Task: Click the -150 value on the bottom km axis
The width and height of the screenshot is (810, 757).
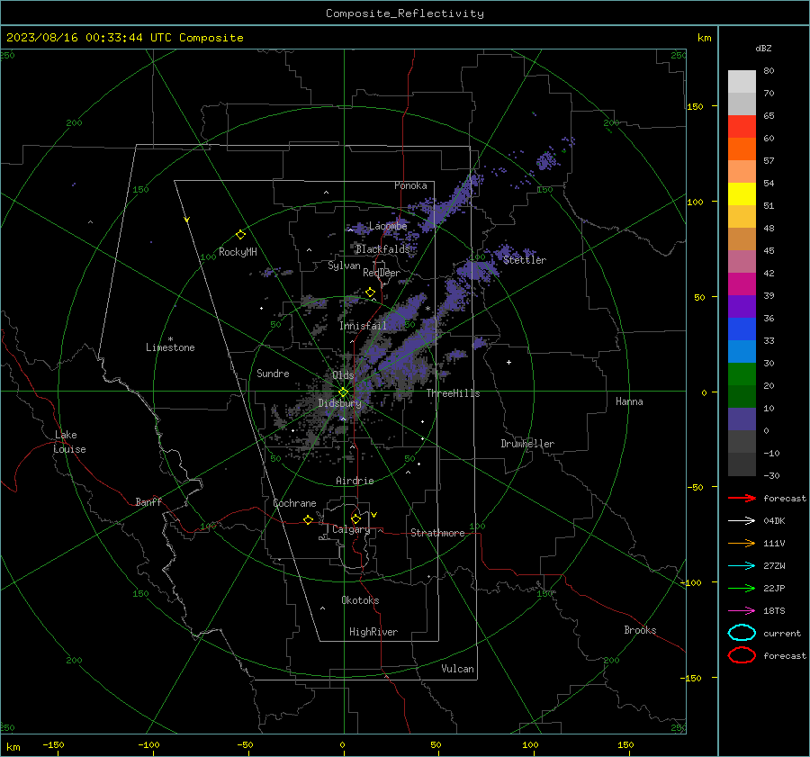Action: (x=53, y=744)
